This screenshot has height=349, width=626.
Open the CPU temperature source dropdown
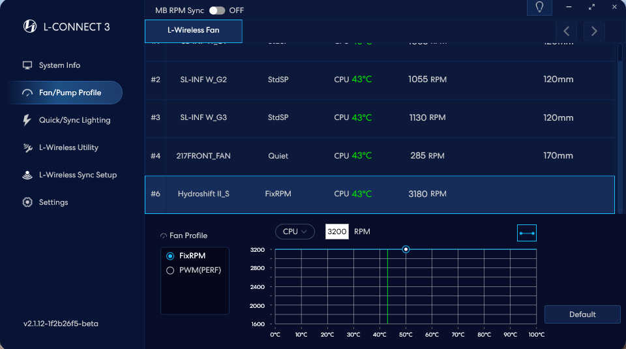click(295, 232)
